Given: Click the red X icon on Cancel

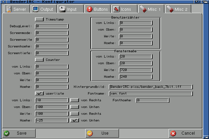Looking at the screenshot, I should click(173, 133).
